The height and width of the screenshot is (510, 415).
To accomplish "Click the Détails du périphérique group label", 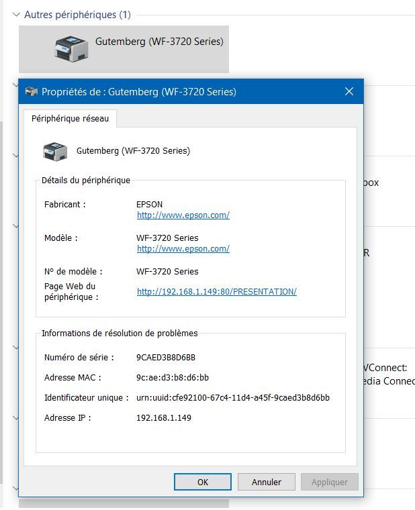I will [86, 181].
